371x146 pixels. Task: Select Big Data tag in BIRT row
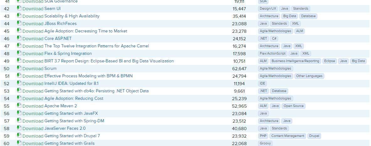(x=358, y=61)
